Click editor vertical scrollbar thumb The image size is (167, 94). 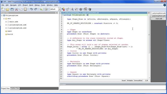point(149,35)
